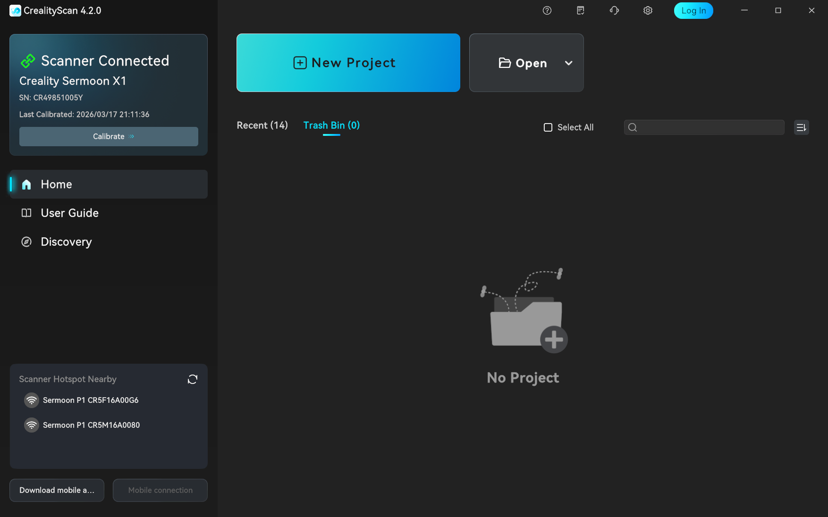Click the Wi-Fi icon for Sermoon P1 CR5M16A0080
Viewport: 828px width, 517px height.
click(x=32, y=425)
